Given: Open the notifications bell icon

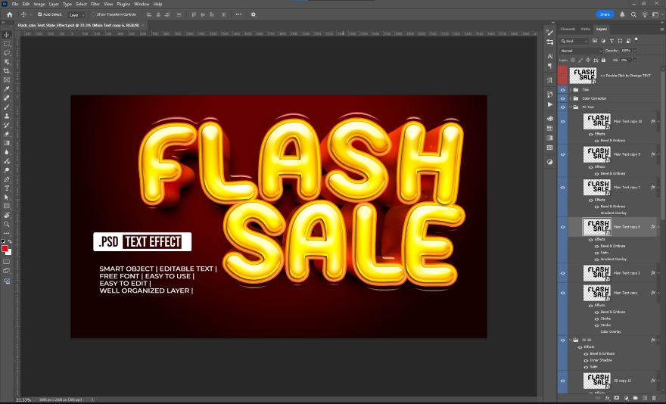Looking at the screenshot, I should [x=622, y=14].
